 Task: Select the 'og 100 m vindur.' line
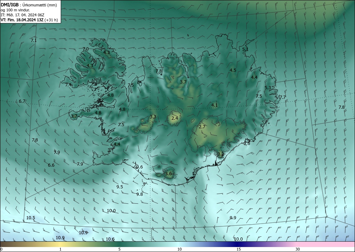pos(15,10)
